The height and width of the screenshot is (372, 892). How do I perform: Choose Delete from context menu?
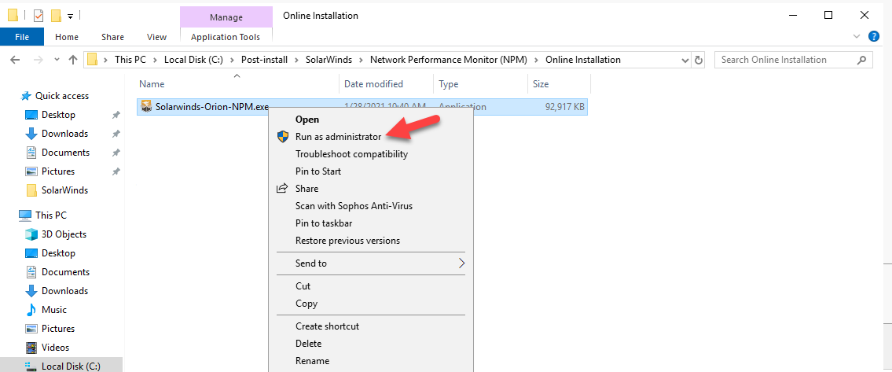(x=308, y=344)
